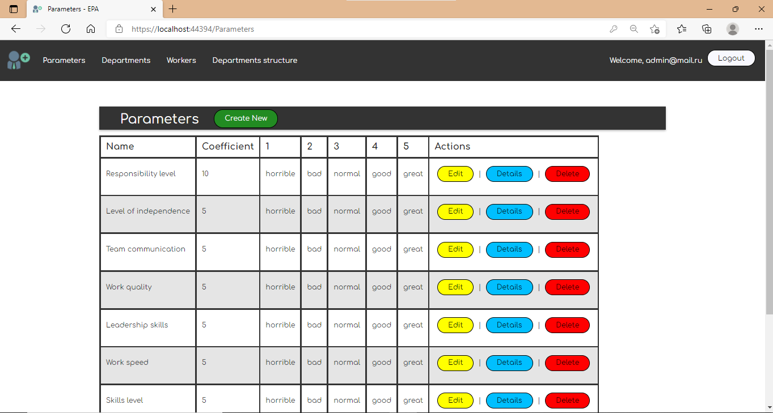This screenshot has height=413, width=773.
Task: View Details for Leadership skills
Action: (x=509, y=325)
